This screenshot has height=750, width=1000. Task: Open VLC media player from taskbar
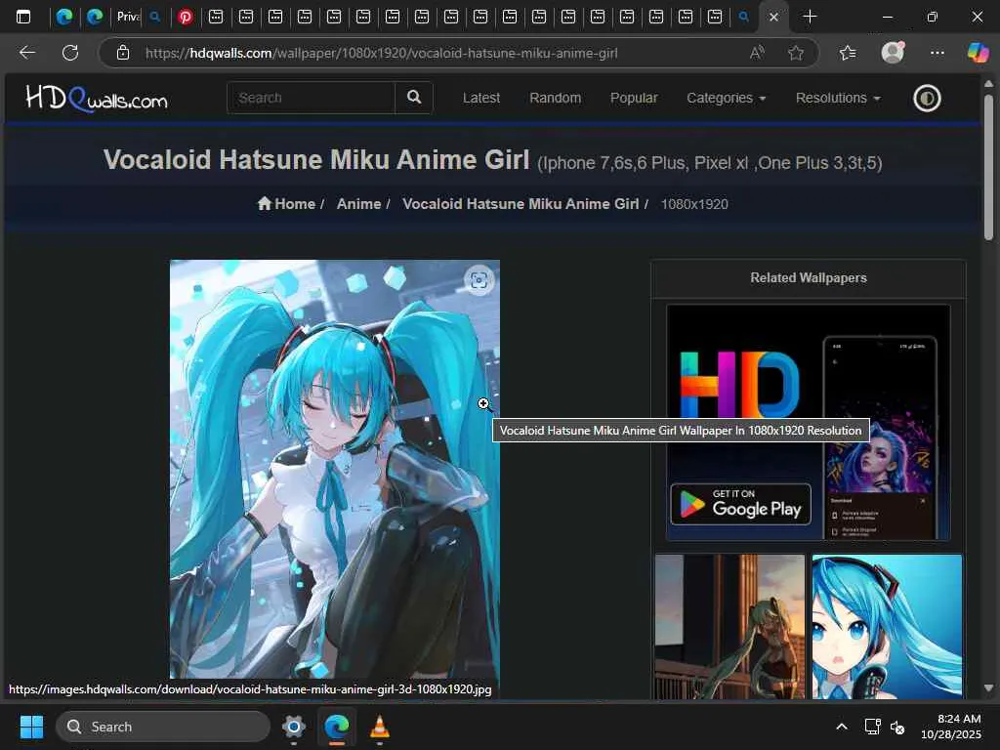point(380,727)
